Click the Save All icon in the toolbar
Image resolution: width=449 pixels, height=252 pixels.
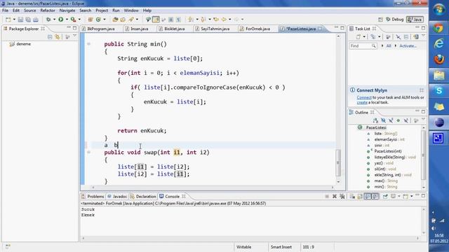(28, 20)
